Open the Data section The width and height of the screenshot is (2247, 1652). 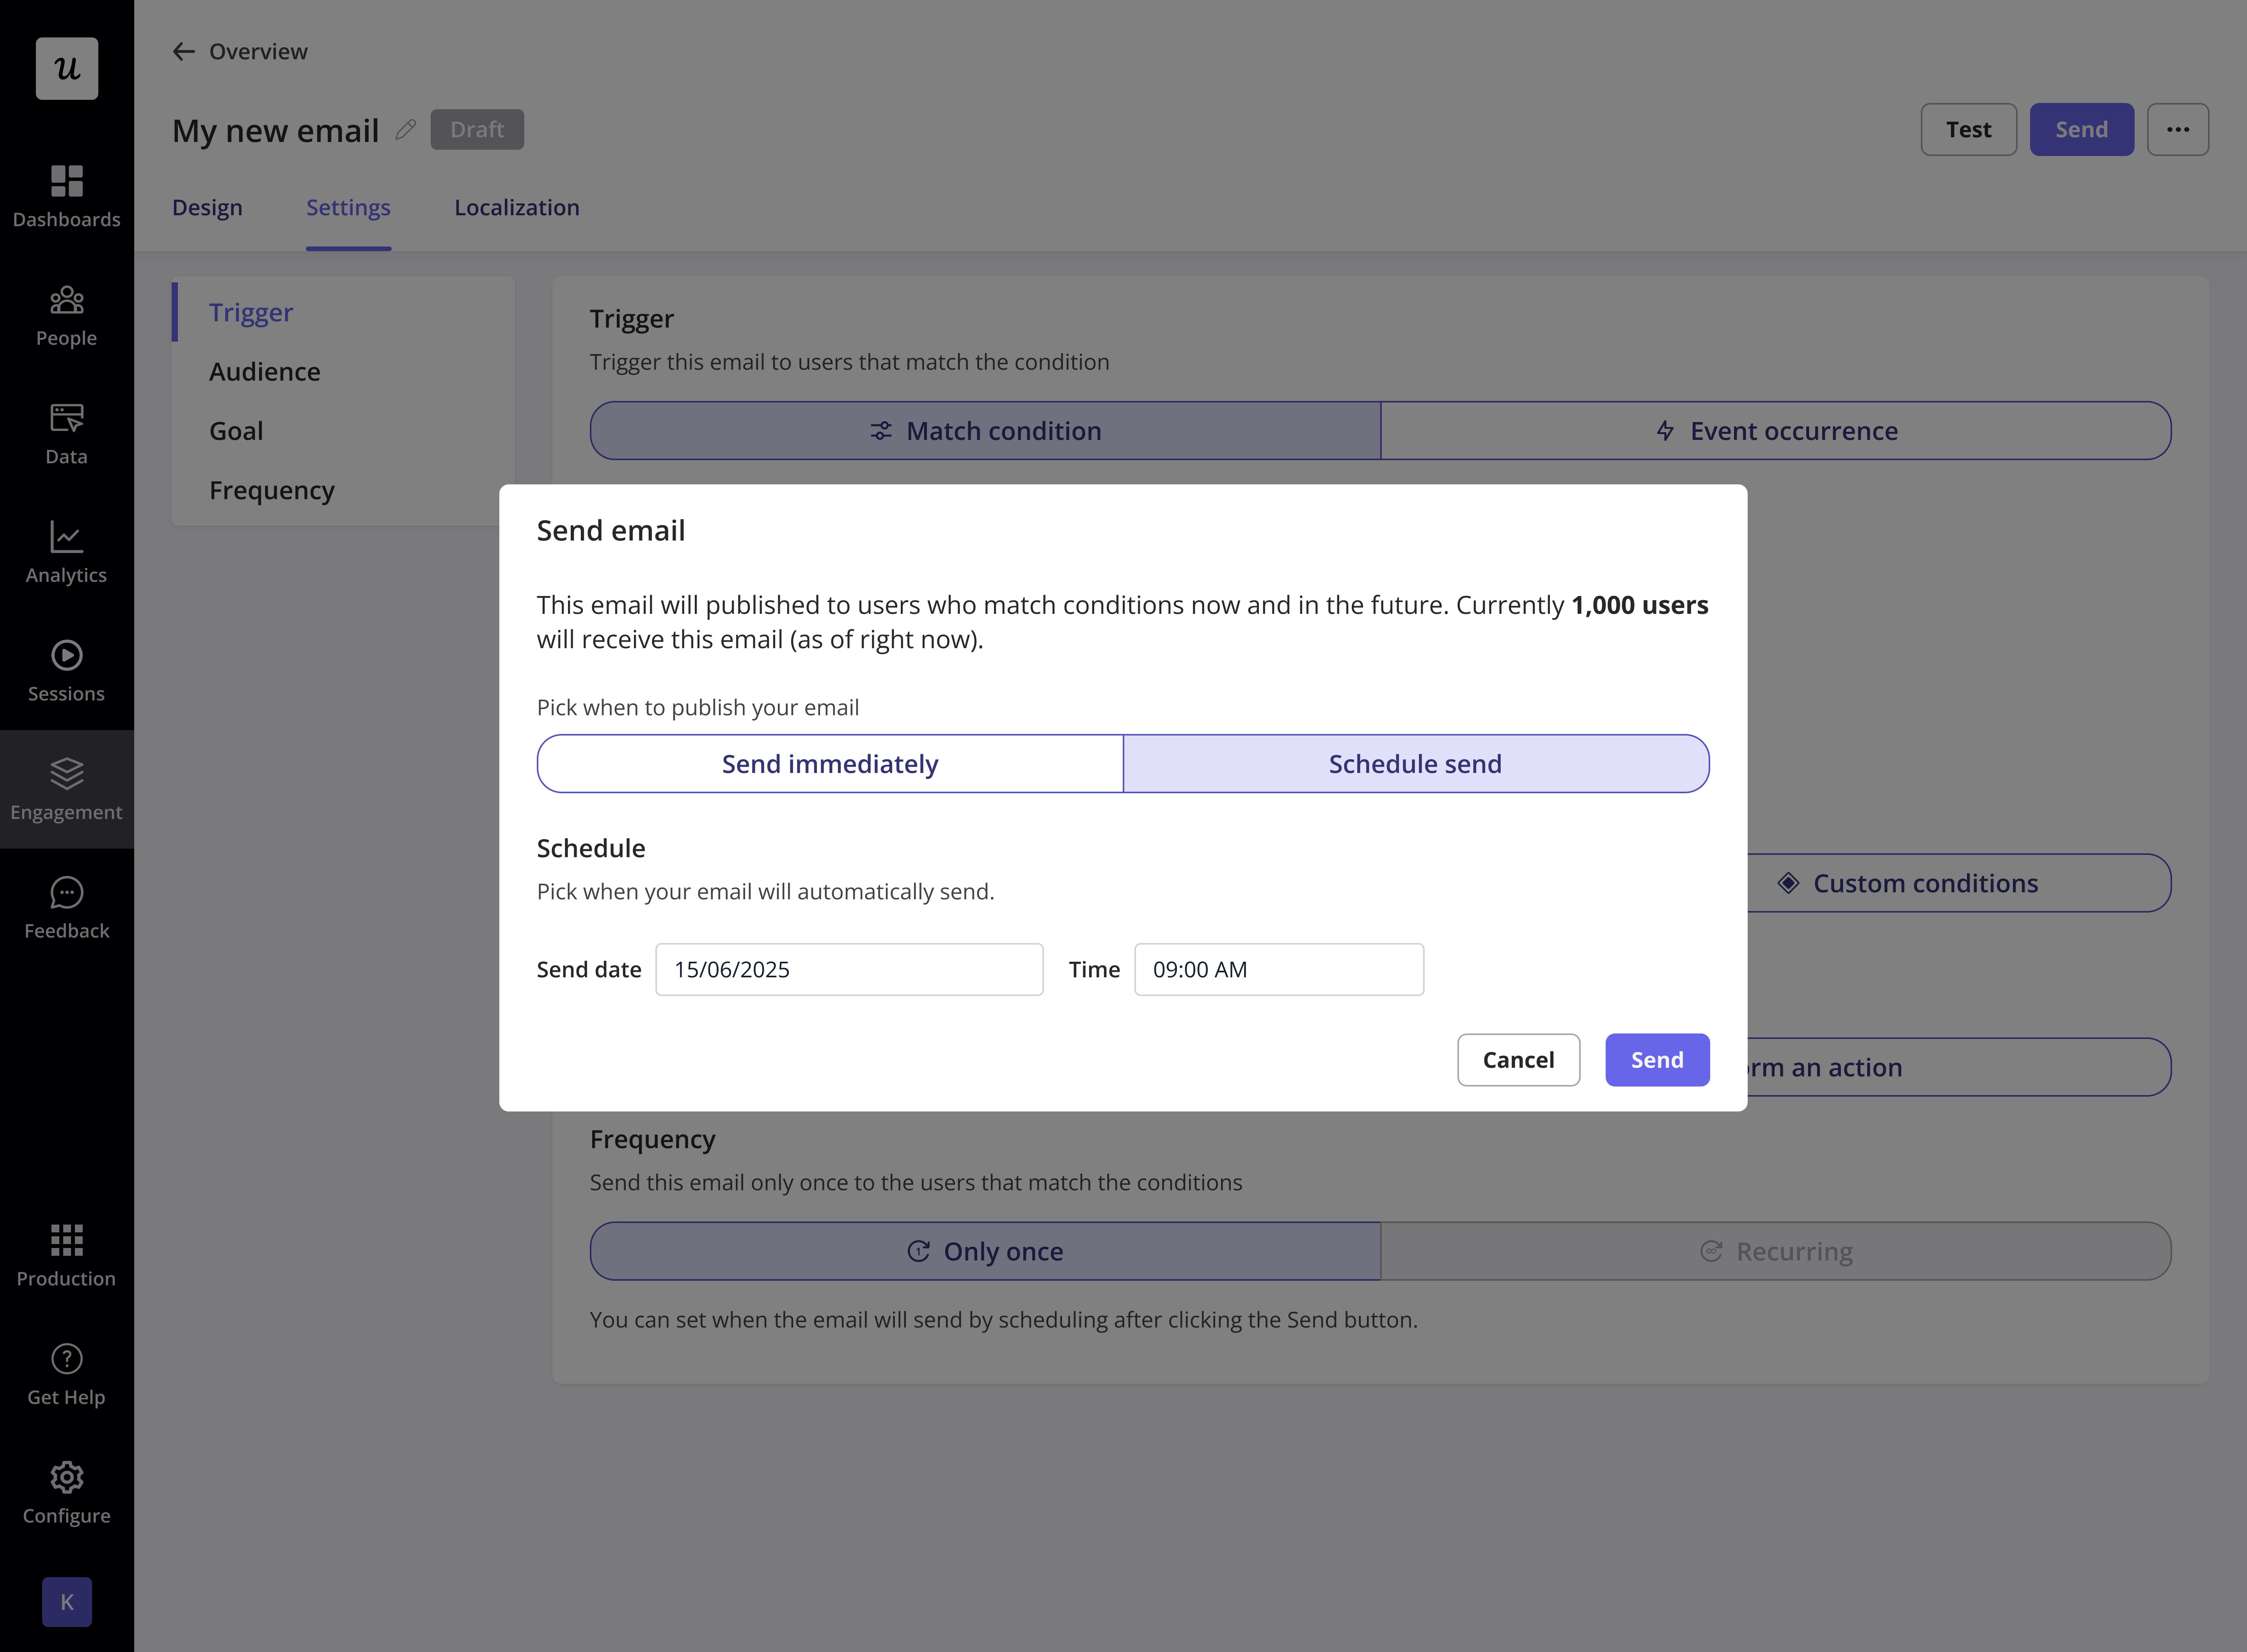(67, 434)
